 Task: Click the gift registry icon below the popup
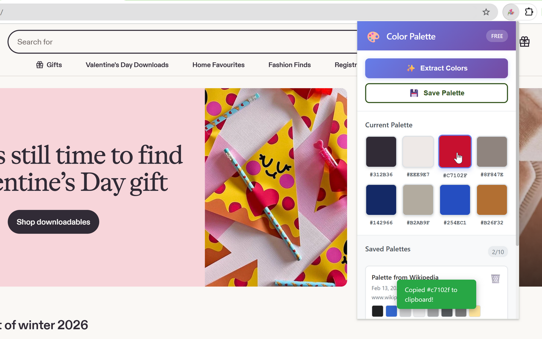click(524, 42)
